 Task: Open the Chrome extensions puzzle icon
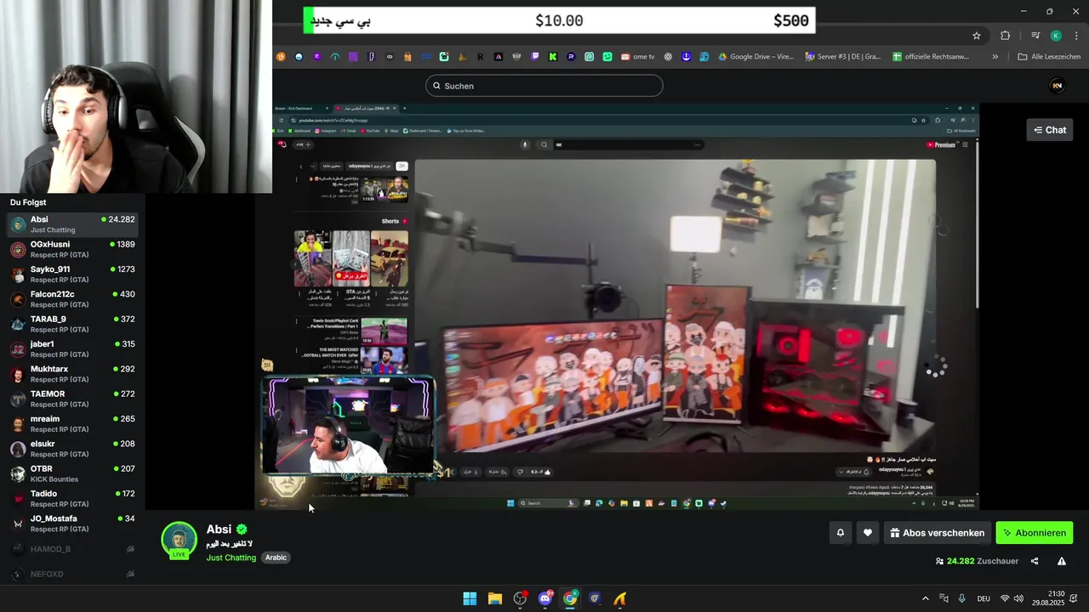(x=1006, y=36)
